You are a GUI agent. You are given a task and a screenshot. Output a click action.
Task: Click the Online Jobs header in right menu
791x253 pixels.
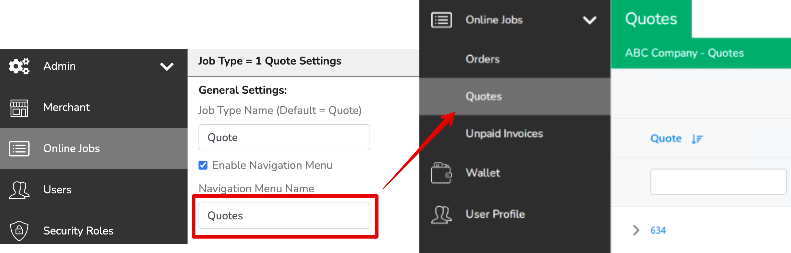coord(494,20)
